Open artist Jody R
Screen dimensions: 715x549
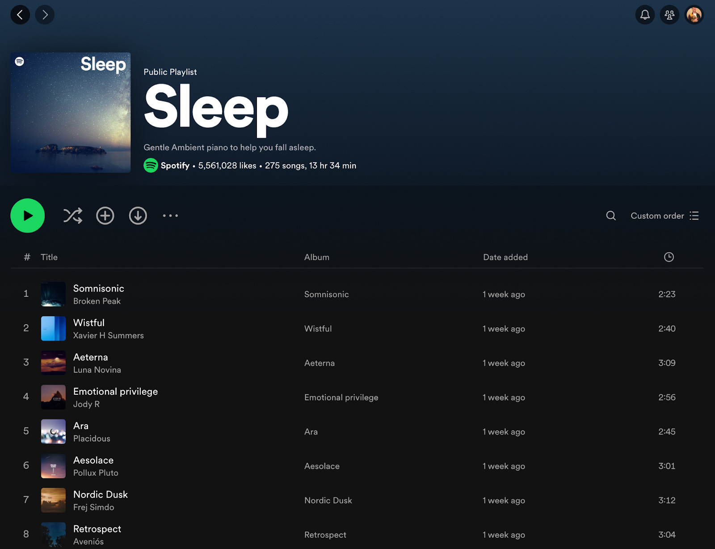click(x=86, y=404)
